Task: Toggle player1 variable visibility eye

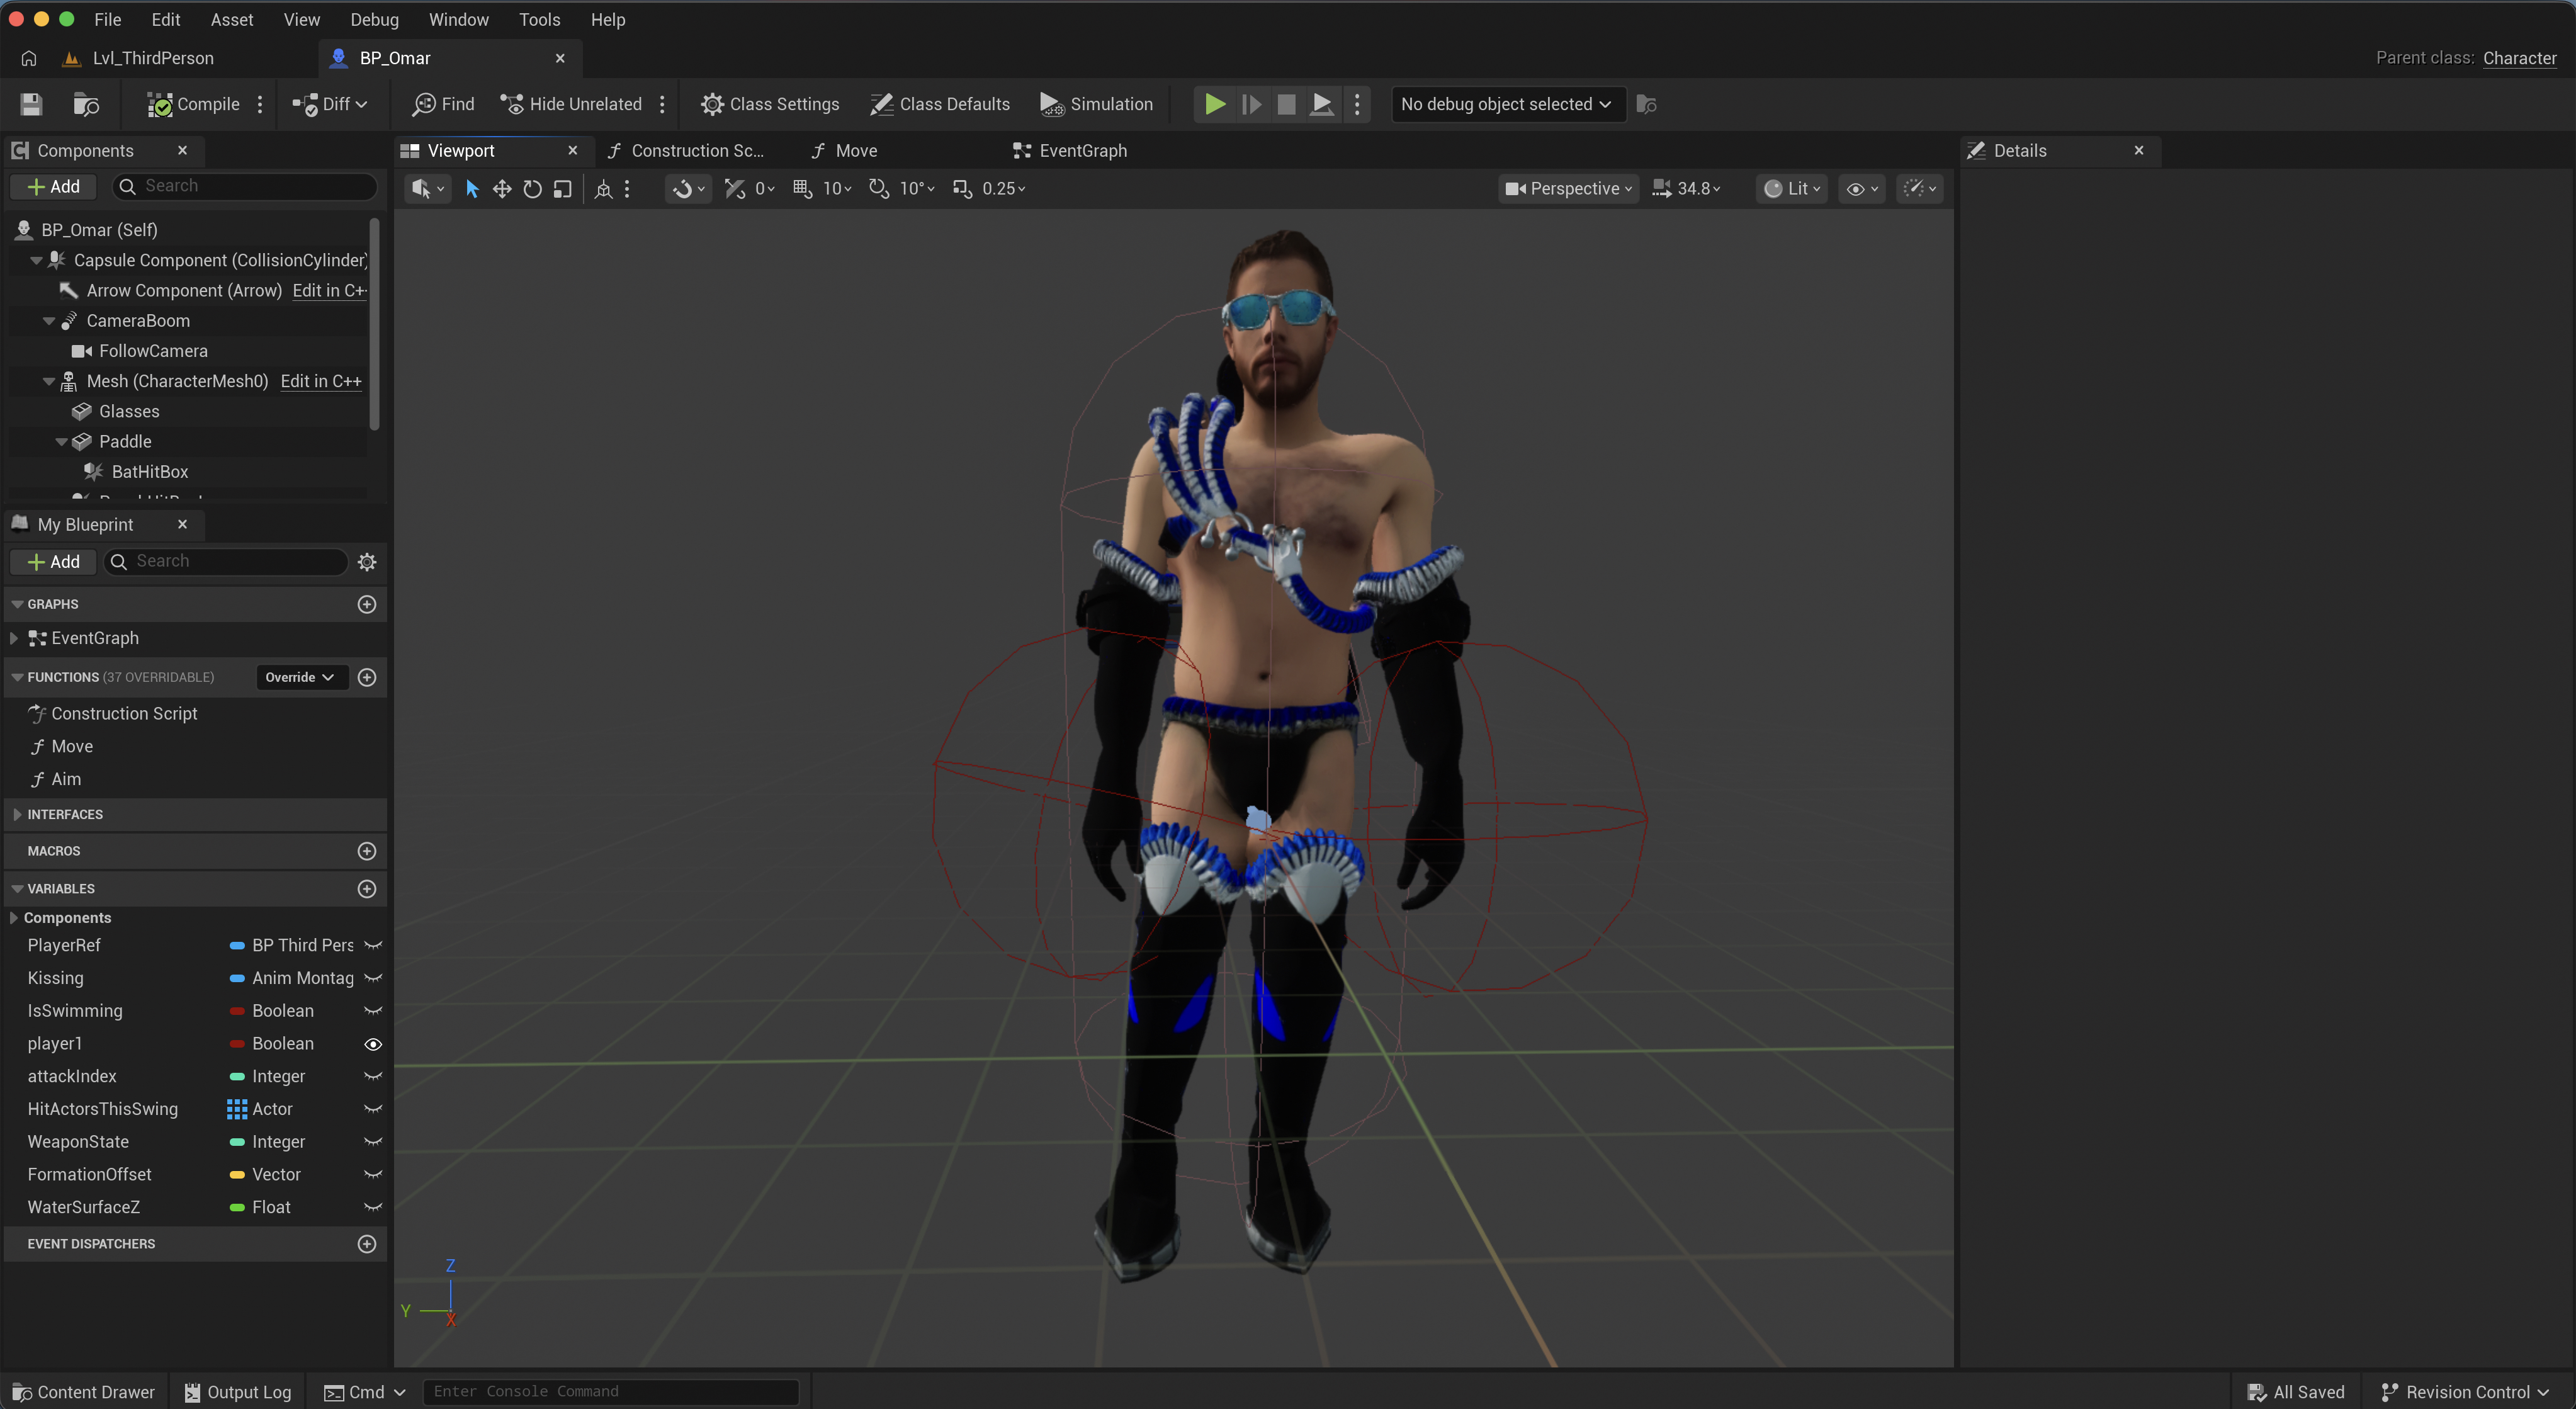Action: (373, 1044)
